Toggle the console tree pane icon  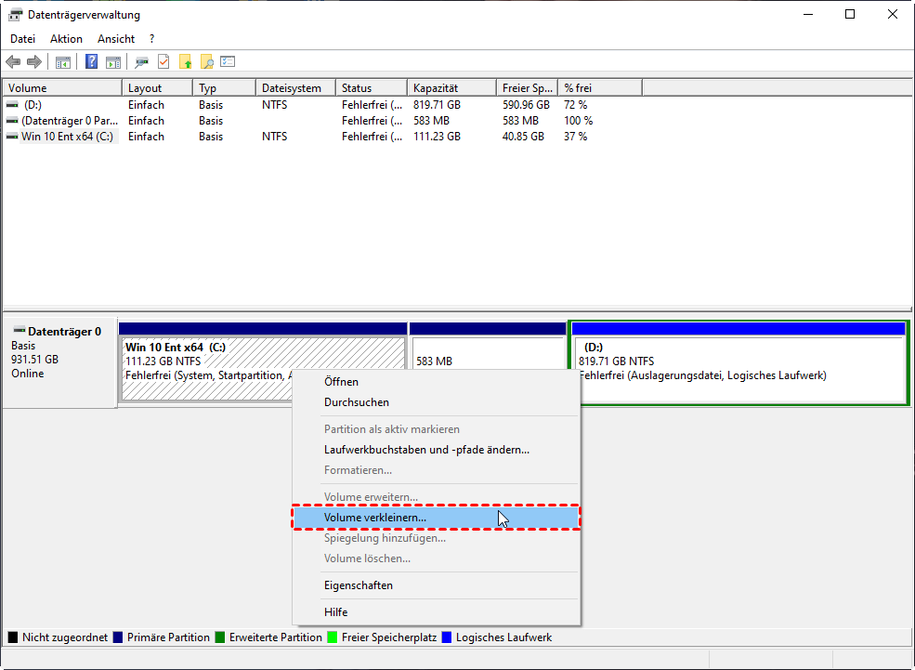(63, 62)
